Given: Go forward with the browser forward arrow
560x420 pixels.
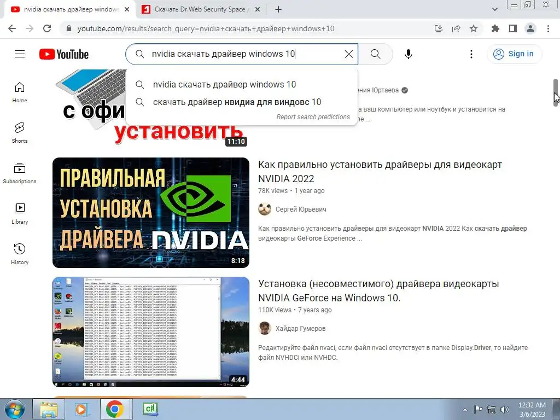Looking at the screenshot, I should coord(30,28).
